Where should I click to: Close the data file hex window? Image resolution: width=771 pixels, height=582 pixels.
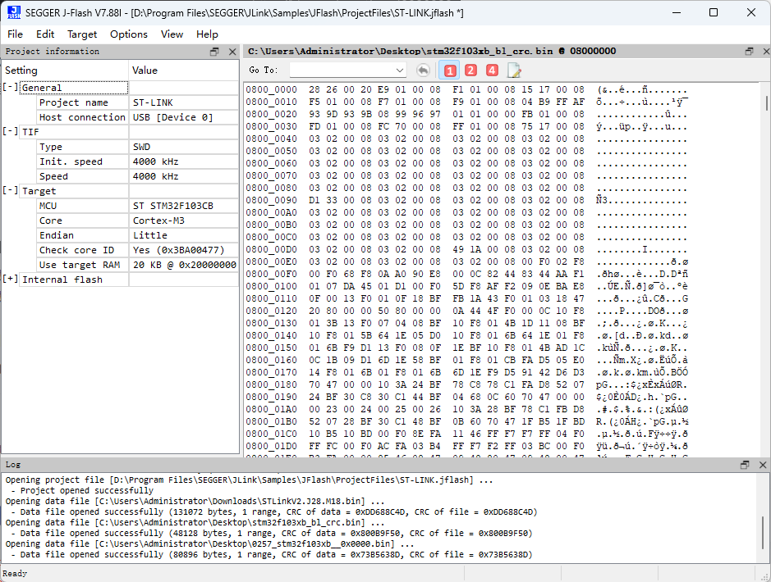pyautogui.click(x=766, y=51)
